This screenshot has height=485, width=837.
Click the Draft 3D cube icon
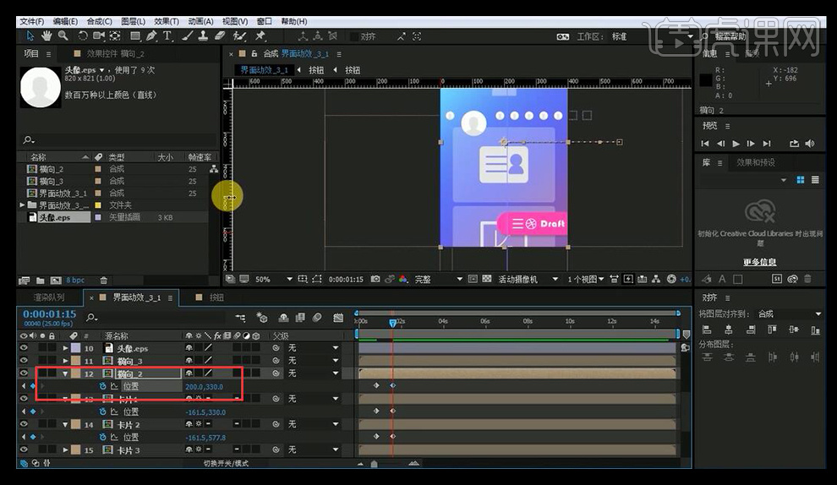tap(261, 318)
